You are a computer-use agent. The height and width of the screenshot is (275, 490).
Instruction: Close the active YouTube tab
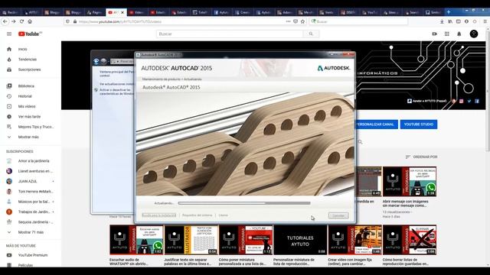pyautogui.click(x=122, y=12)
